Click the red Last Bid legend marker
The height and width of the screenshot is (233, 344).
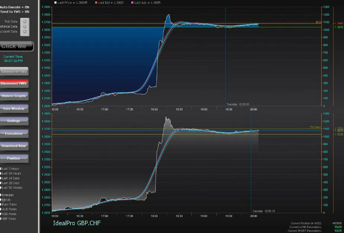point(96,3)
